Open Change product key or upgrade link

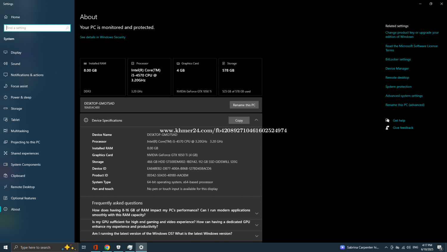pos(412,35)
